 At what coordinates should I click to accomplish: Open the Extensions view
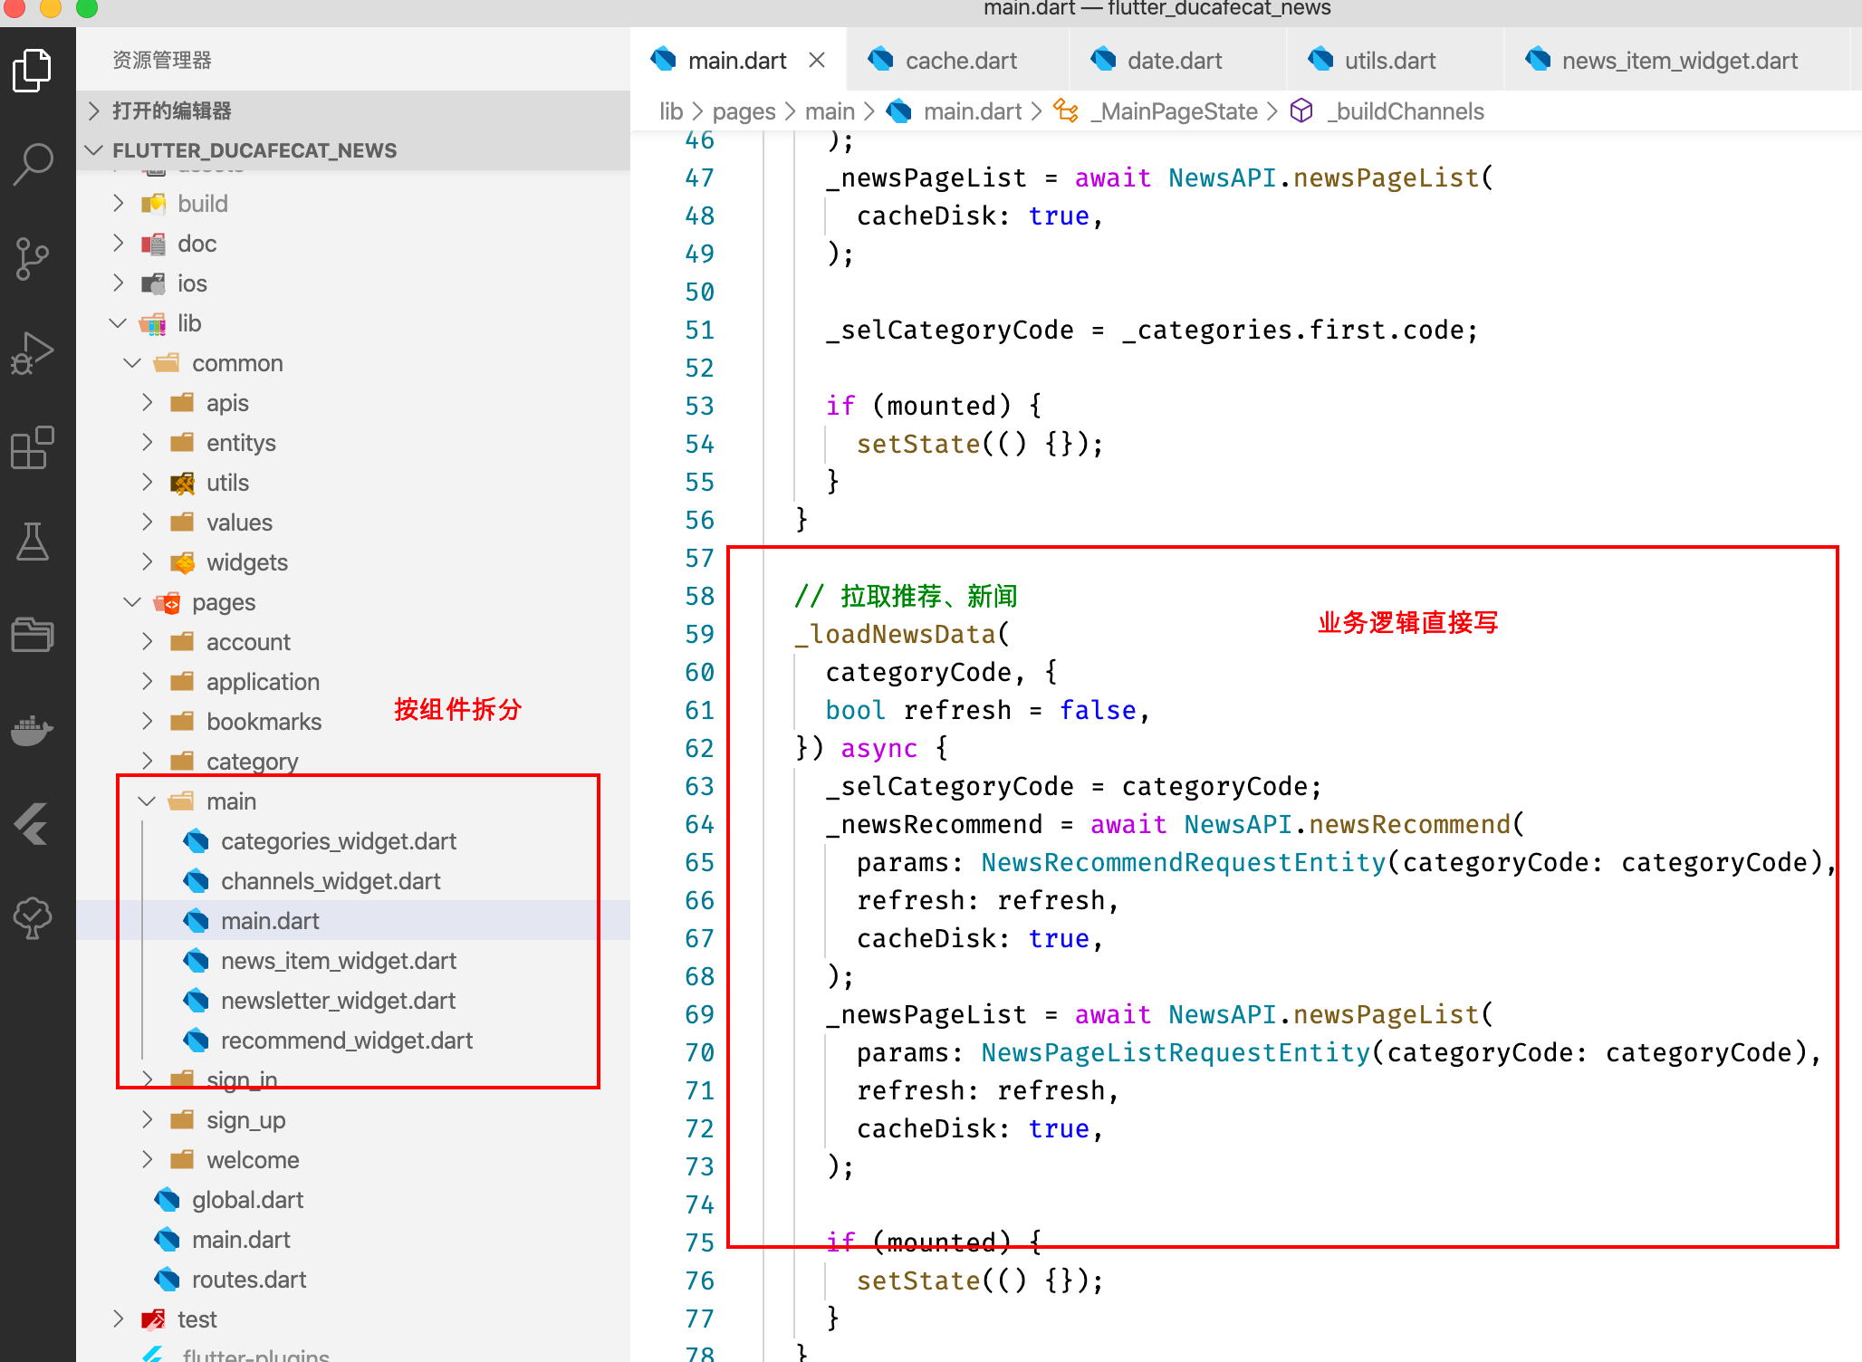(33, 448)
